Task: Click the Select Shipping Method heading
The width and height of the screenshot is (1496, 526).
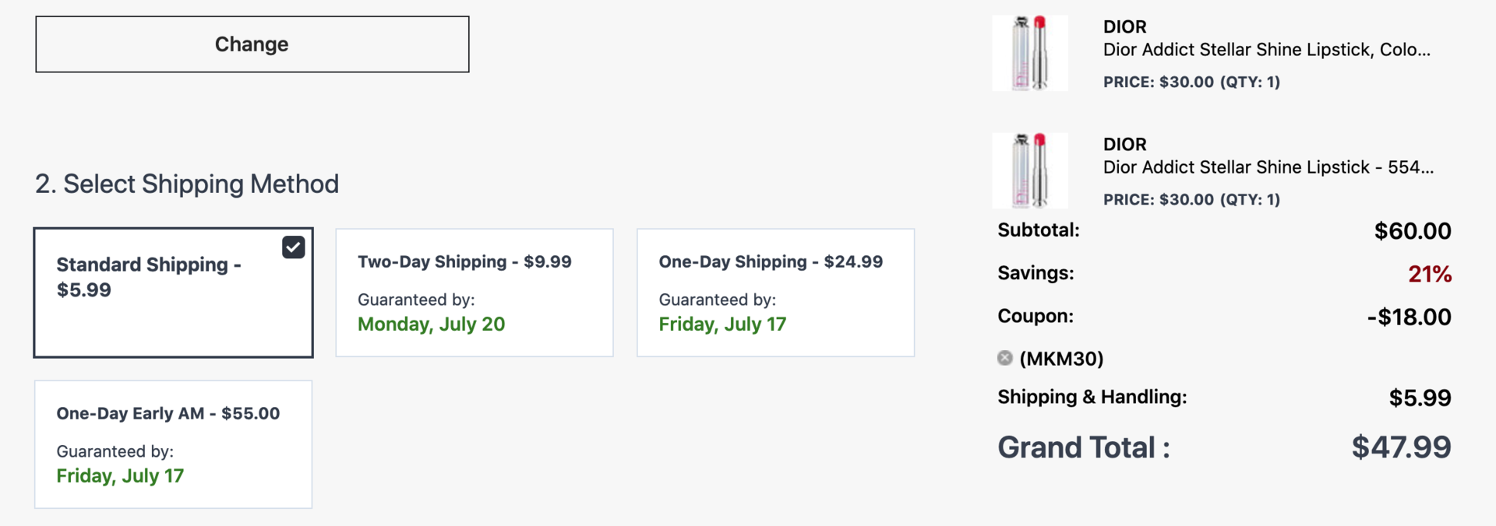Action: (187, 184)
